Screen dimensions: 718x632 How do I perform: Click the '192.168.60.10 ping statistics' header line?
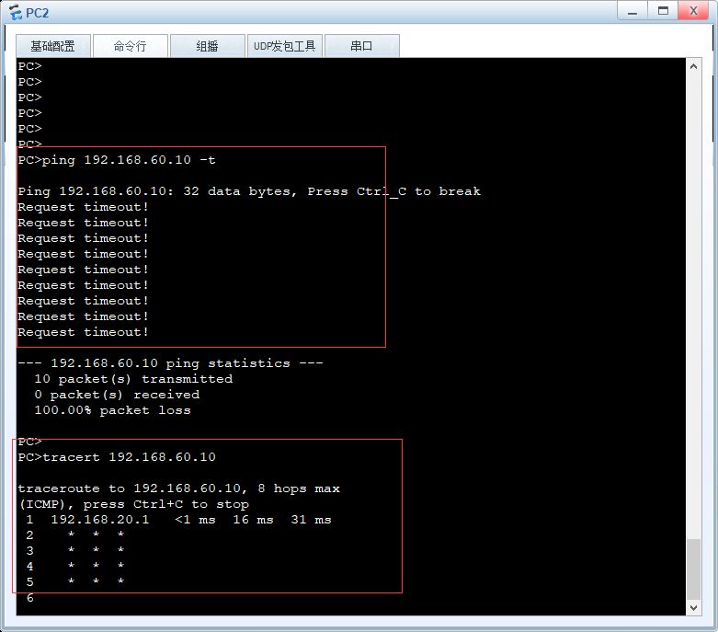click(170, 363)
